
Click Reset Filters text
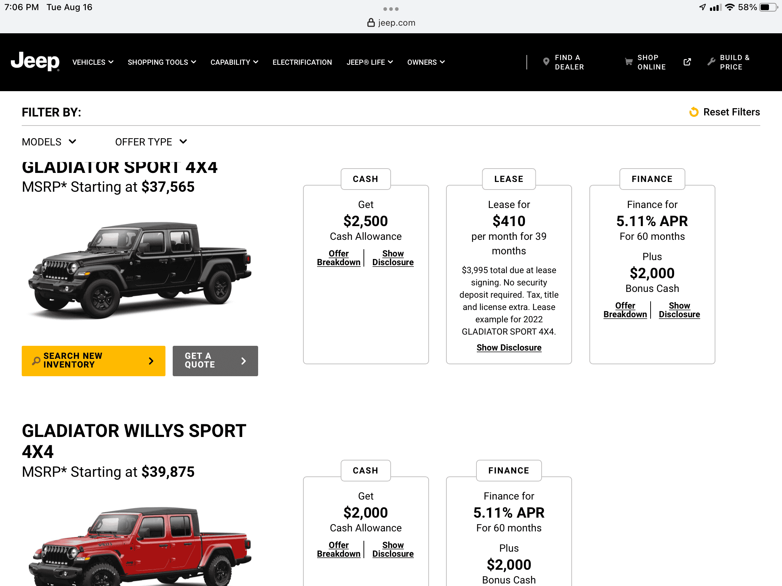(x=731, y=112)
